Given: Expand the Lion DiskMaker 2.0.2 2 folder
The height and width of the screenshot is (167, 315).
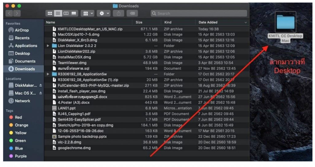Looking at the screenshot, I should [x=48, y=46].
